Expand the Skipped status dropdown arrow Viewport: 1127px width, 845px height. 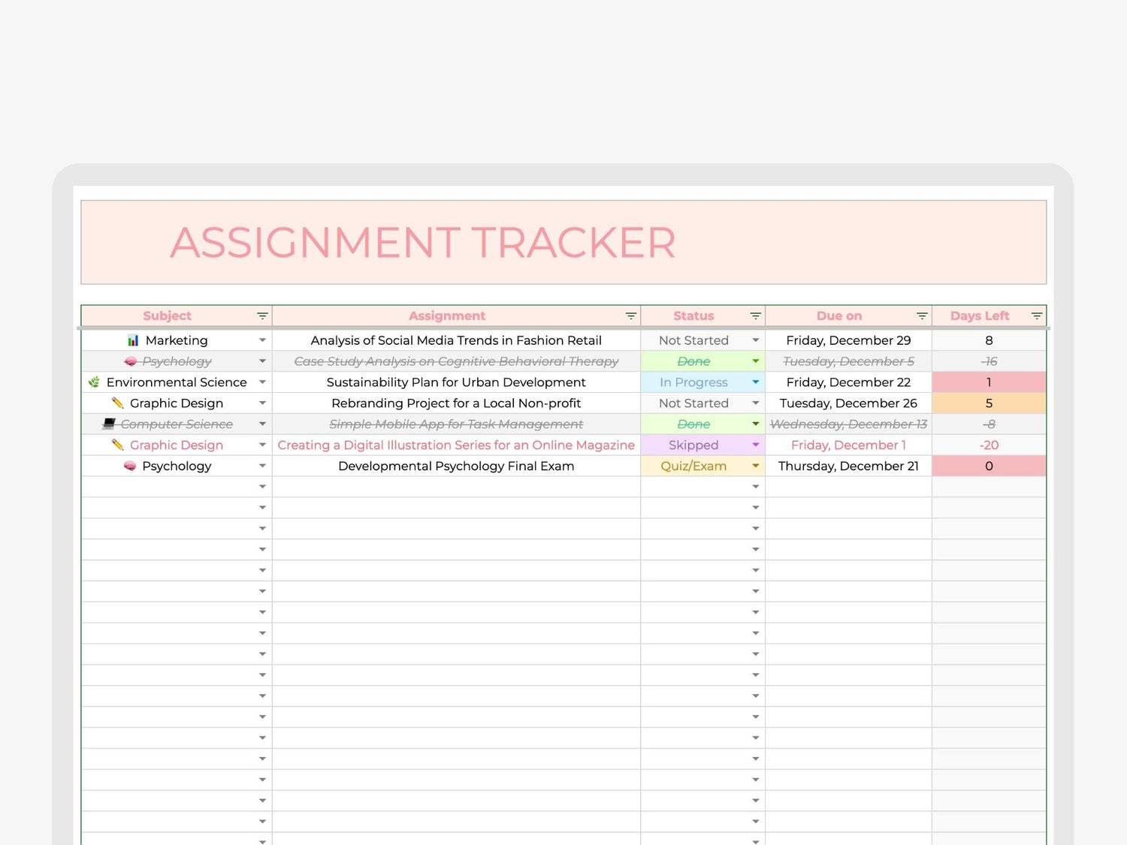pyautogui.click(x=756, y=445)
